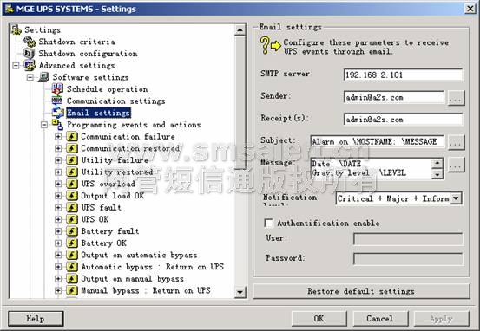Click the Cancel button
This screenshot has width=480, height=331.
(x=380, y=319)
